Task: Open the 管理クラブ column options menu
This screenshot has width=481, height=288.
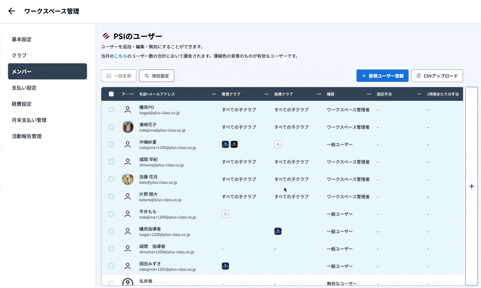Action: [x=266, y=94]
